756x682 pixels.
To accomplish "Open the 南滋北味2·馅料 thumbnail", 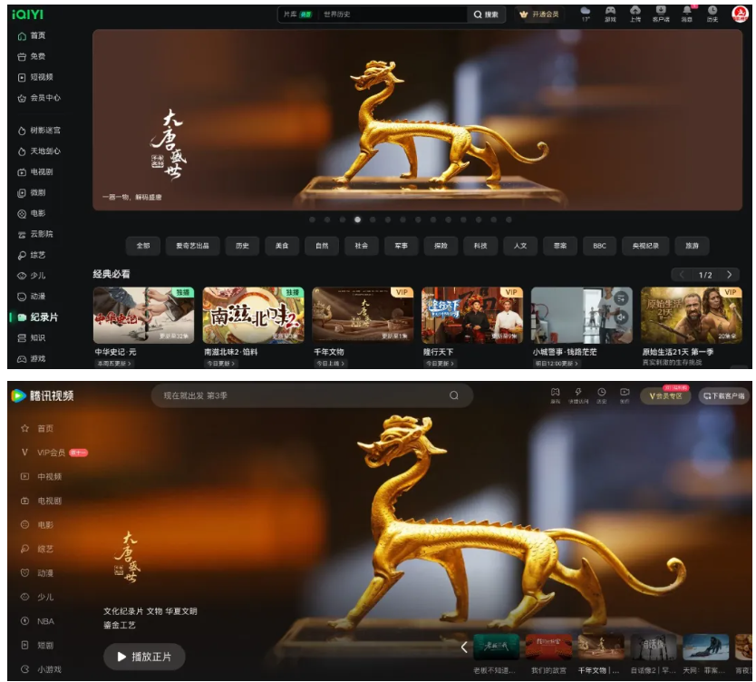I will click(253, 316).
